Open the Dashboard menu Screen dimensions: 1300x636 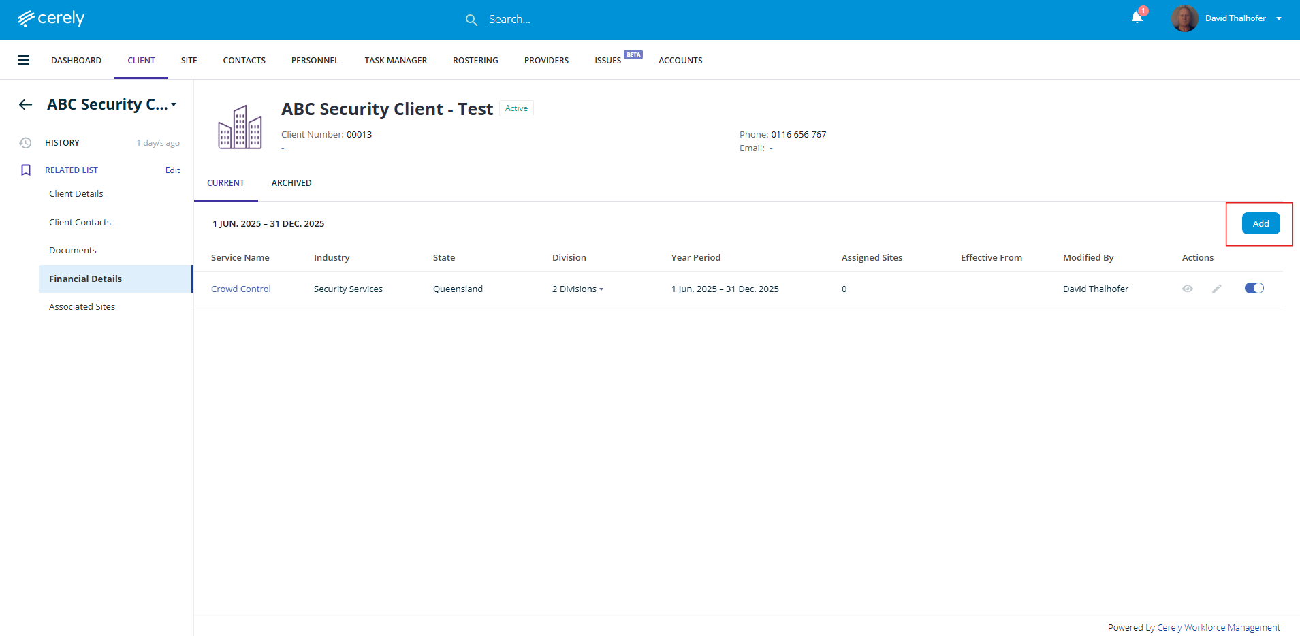pyautogui.click(x=76, y=60)
